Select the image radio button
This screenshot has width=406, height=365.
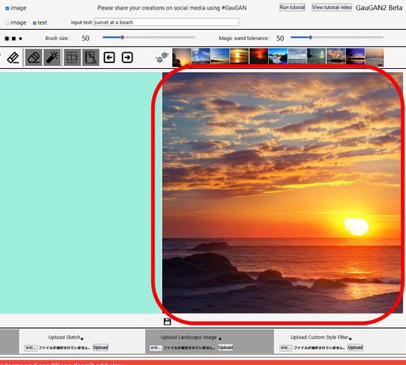[7, 23]
